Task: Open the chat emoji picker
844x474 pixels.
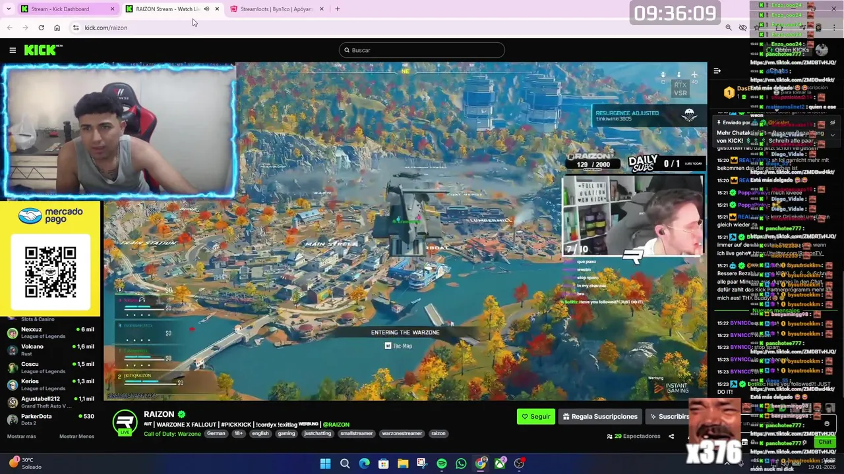Action: coord(827,424)
